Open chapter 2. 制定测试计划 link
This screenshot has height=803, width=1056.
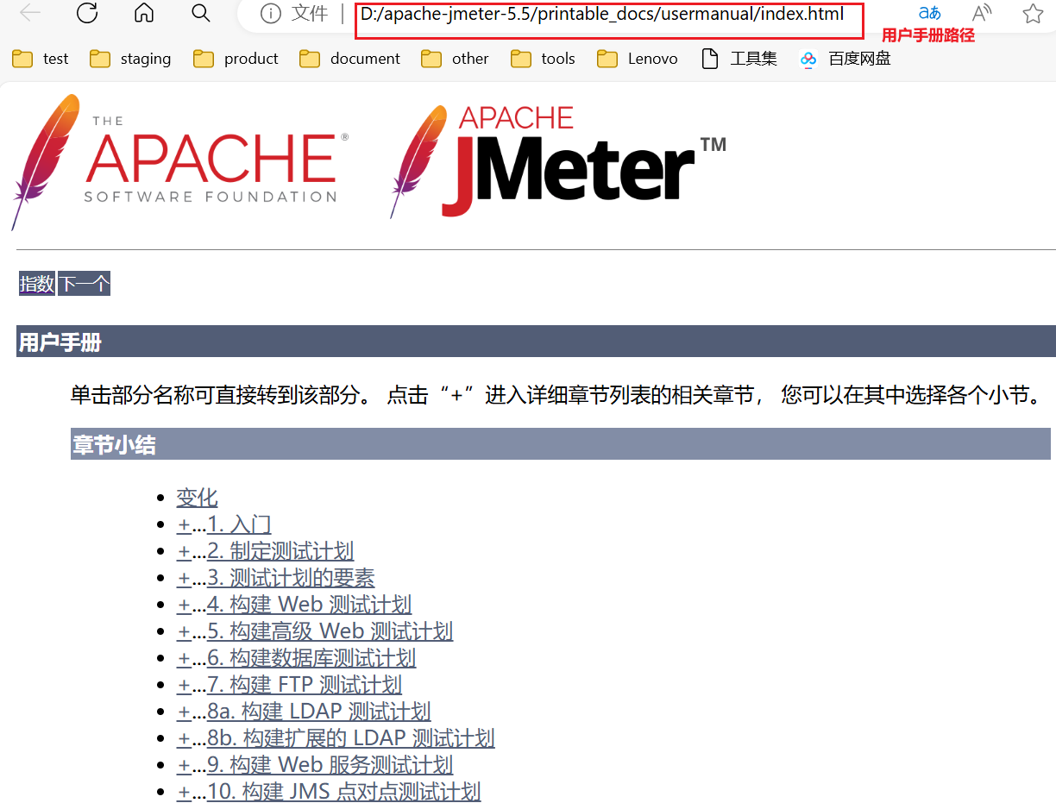point(280,551)
